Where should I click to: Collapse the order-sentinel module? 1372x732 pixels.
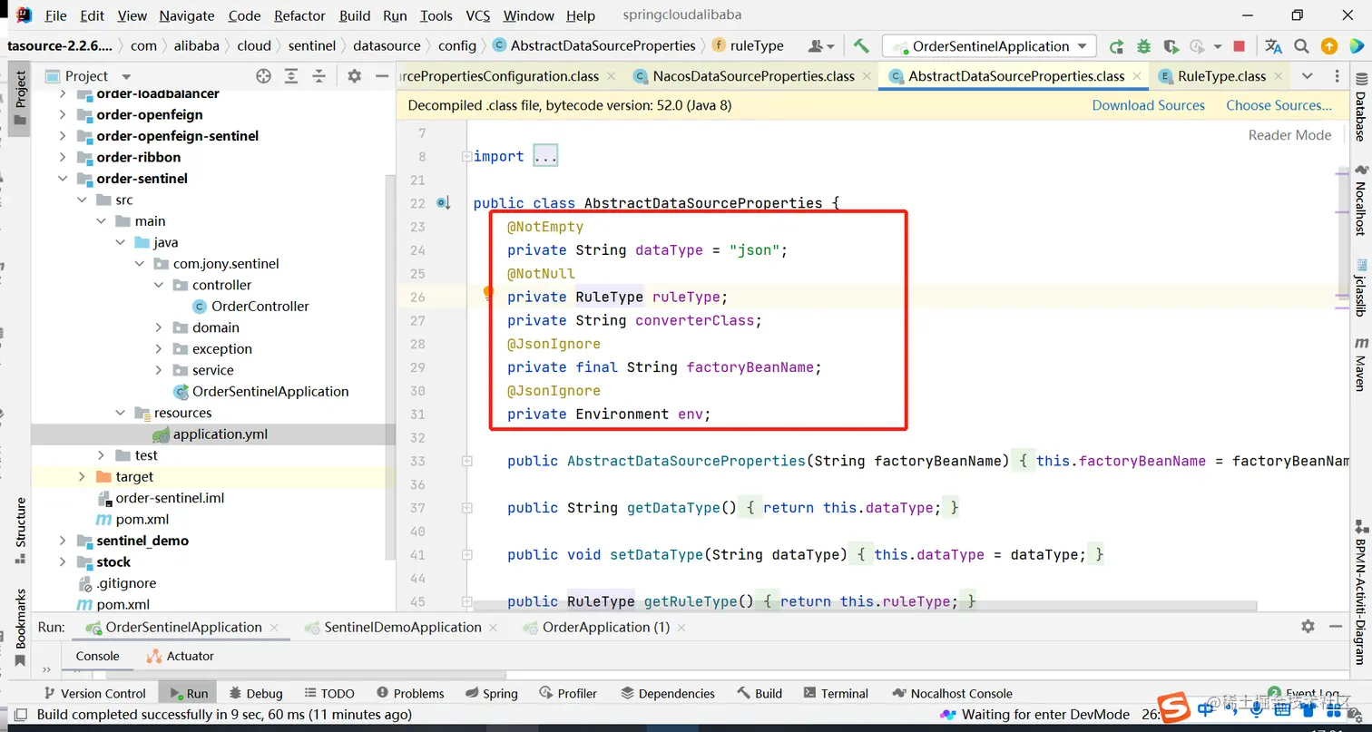[63, 179]
